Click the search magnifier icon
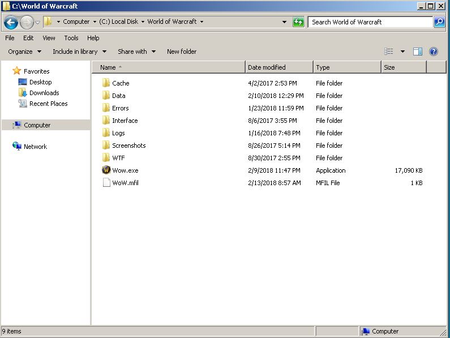Image resolution: width=450 pixels, height=338 pixels. point(439,22)
